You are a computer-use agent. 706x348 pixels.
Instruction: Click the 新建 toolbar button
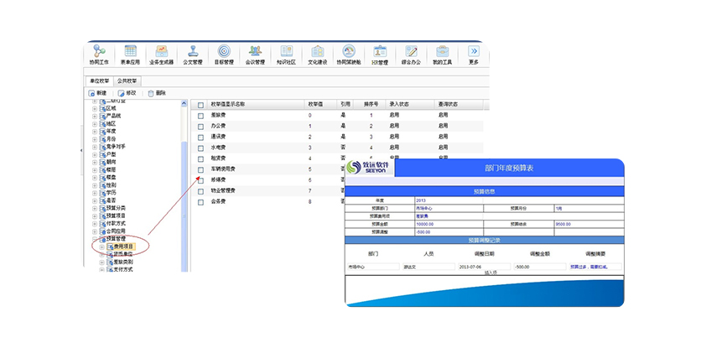(x=98, y=93)
